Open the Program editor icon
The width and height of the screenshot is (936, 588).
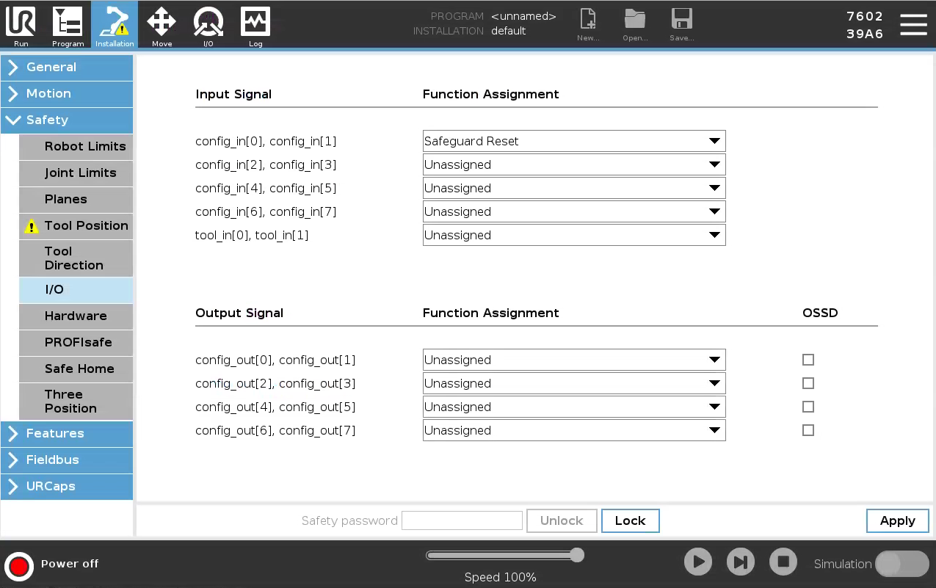tap(68, 26)
